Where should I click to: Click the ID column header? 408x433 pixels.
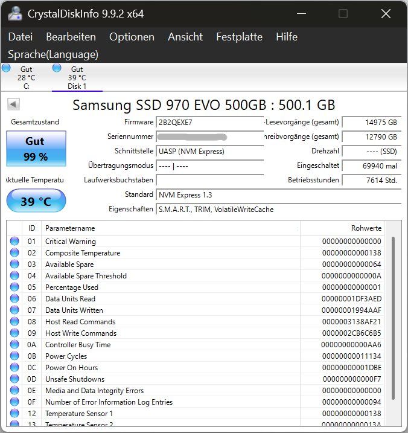[31, 228]
